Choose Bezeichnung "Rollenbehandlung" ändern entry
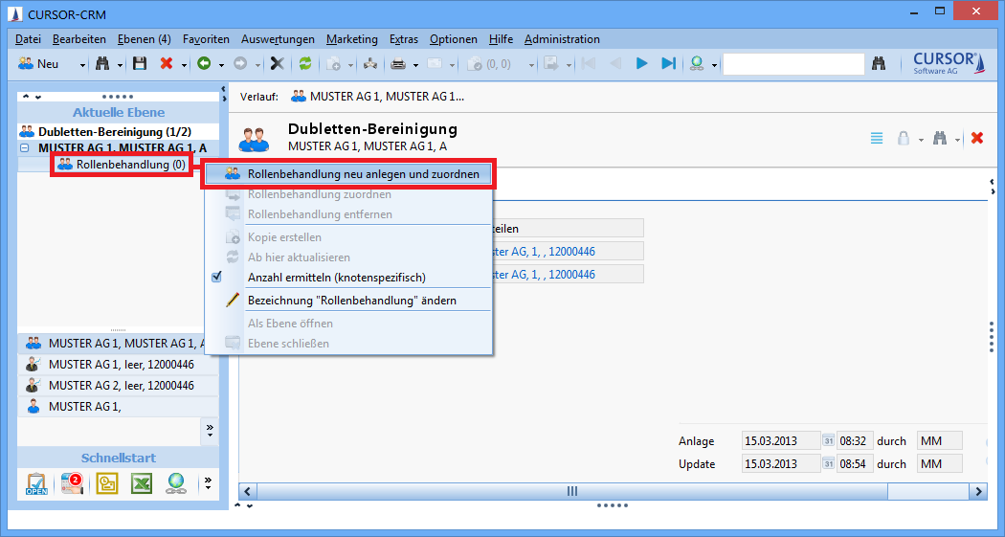1005x537 pixels. pyautogui.click(x=351, y=301)
